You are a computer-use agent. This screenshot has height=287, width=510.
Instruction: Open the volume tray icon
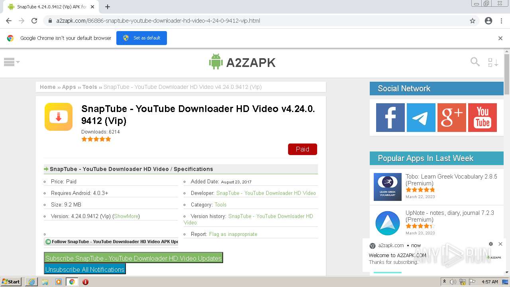click(x=453, y=282)
